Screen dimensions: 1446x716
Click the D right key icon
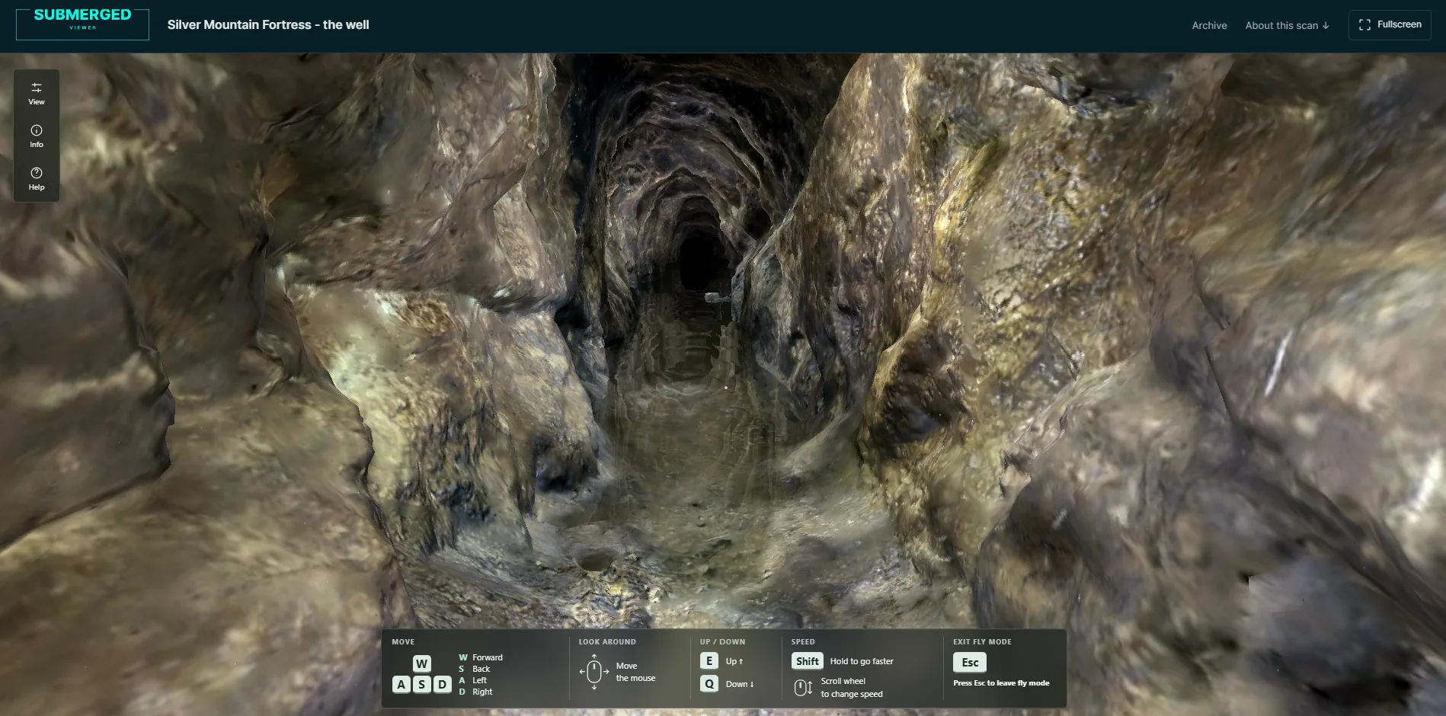[x=443, y=684]
